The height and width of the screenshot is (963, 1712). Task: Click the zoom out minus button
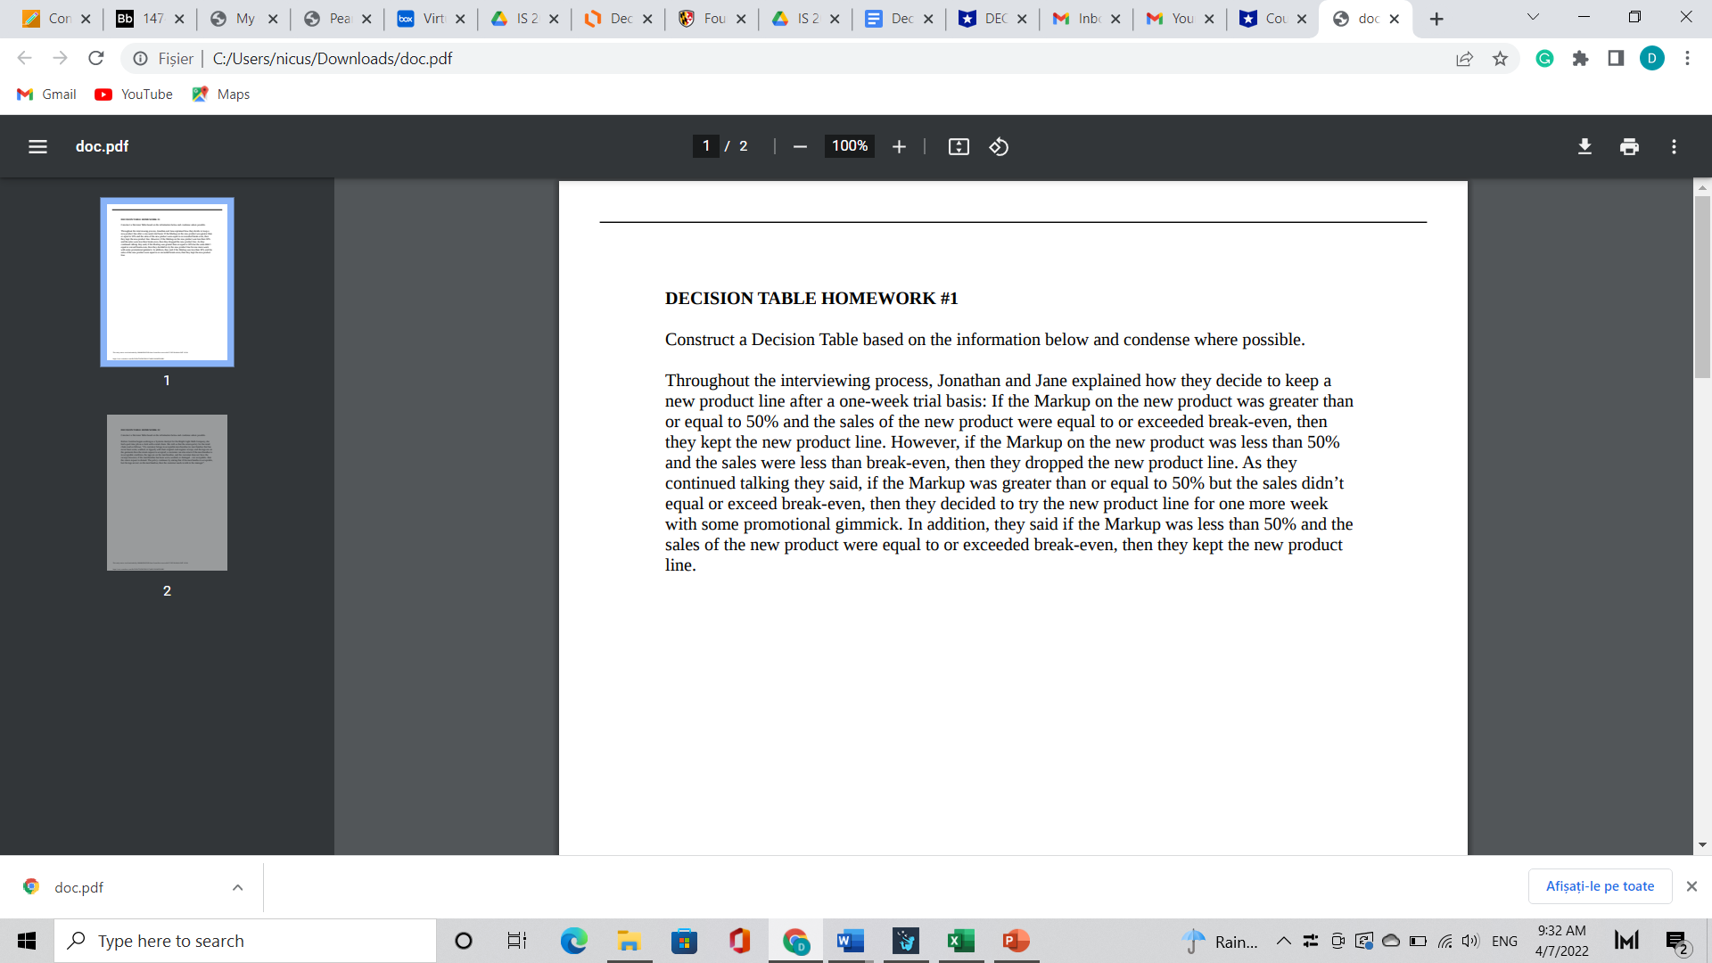click(800, 146)
